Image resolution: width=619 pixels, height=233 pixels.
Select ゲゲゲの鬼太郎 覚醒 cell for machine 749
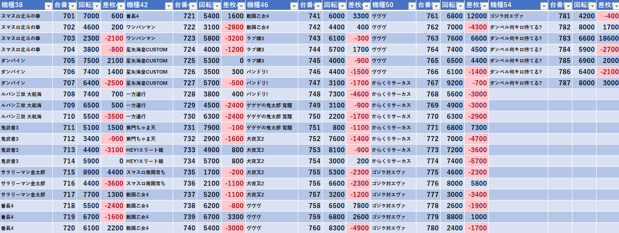coord(271,105)
